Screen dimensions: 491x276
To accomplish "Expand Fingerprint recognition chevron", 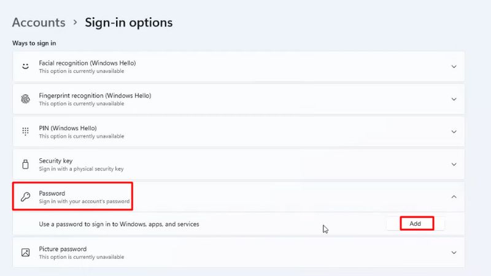I will (x=454, y=99).
